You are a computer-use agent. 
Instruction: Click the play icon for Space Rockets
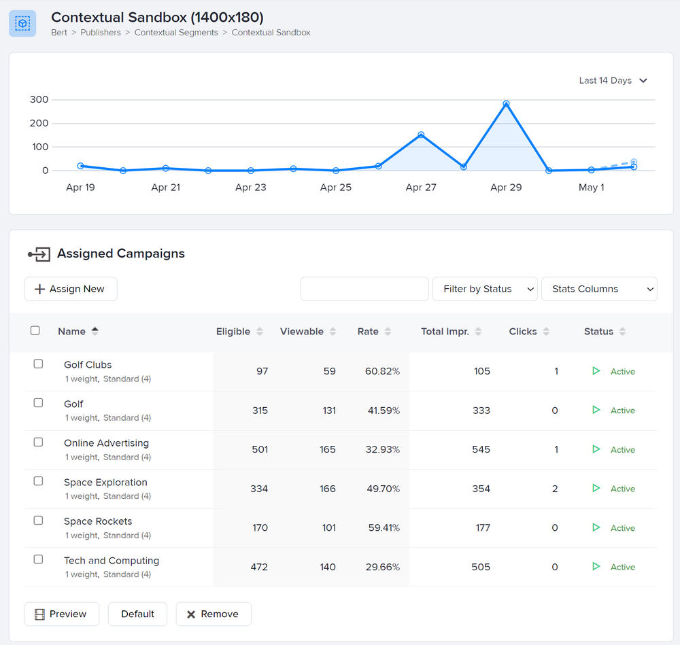tap(596, 527)
